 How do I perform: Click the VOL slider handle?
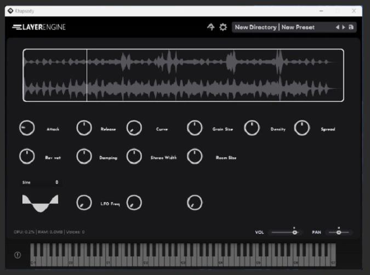(x=294, y=232)
